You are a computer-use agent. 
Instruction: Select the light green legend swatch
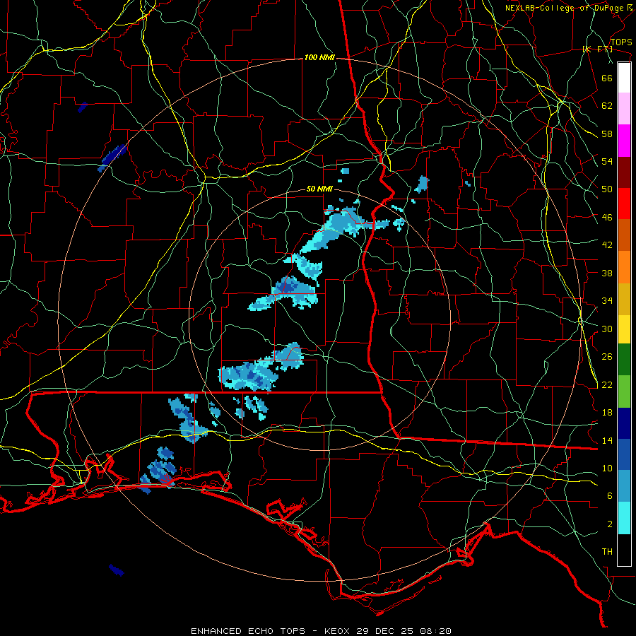coord(624,391)
